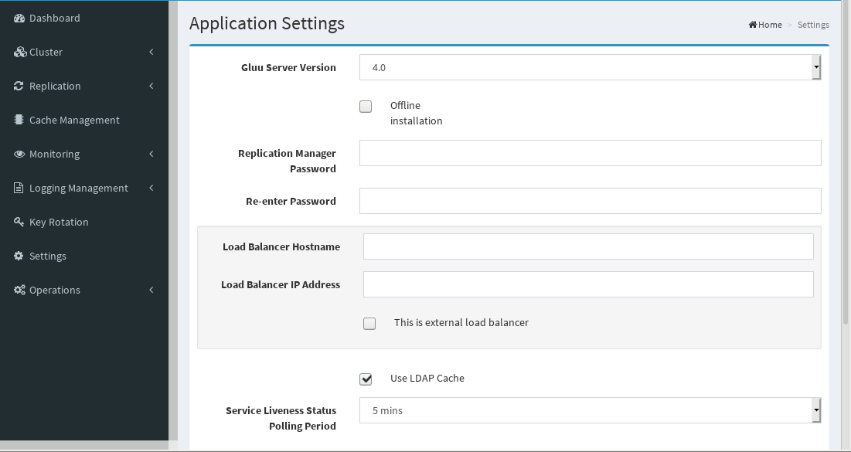Click the Home house icon in breadcrumb
Screen dimensions: 851x452
click(x=753, y=25)
